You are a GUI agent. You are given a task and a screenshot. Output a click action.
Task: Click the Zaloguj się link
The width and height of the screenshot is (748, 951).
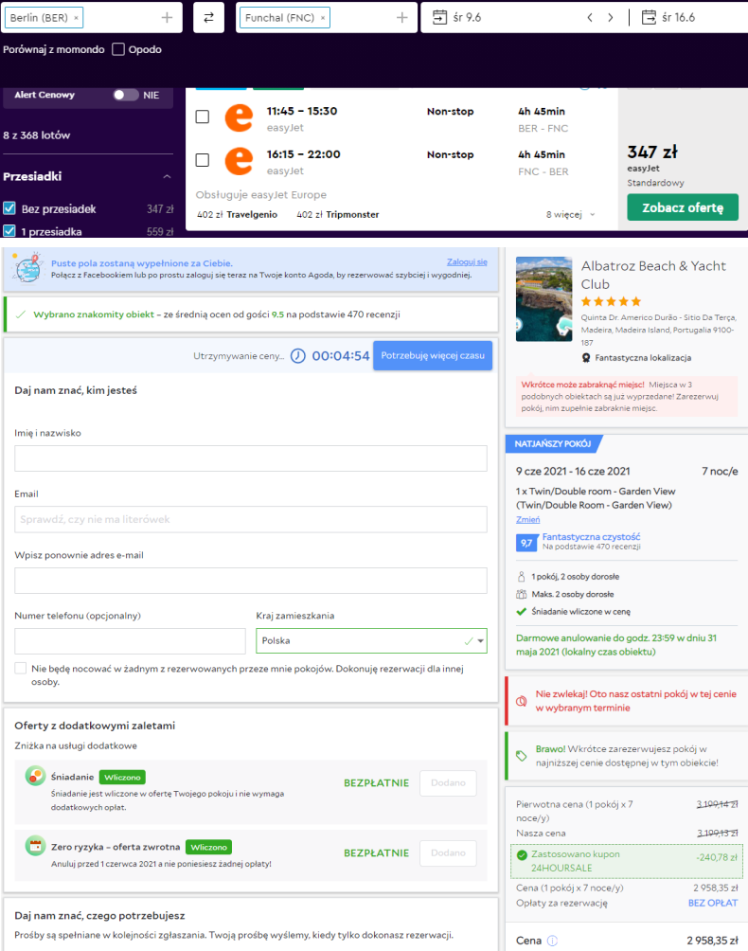pos(467,262)
